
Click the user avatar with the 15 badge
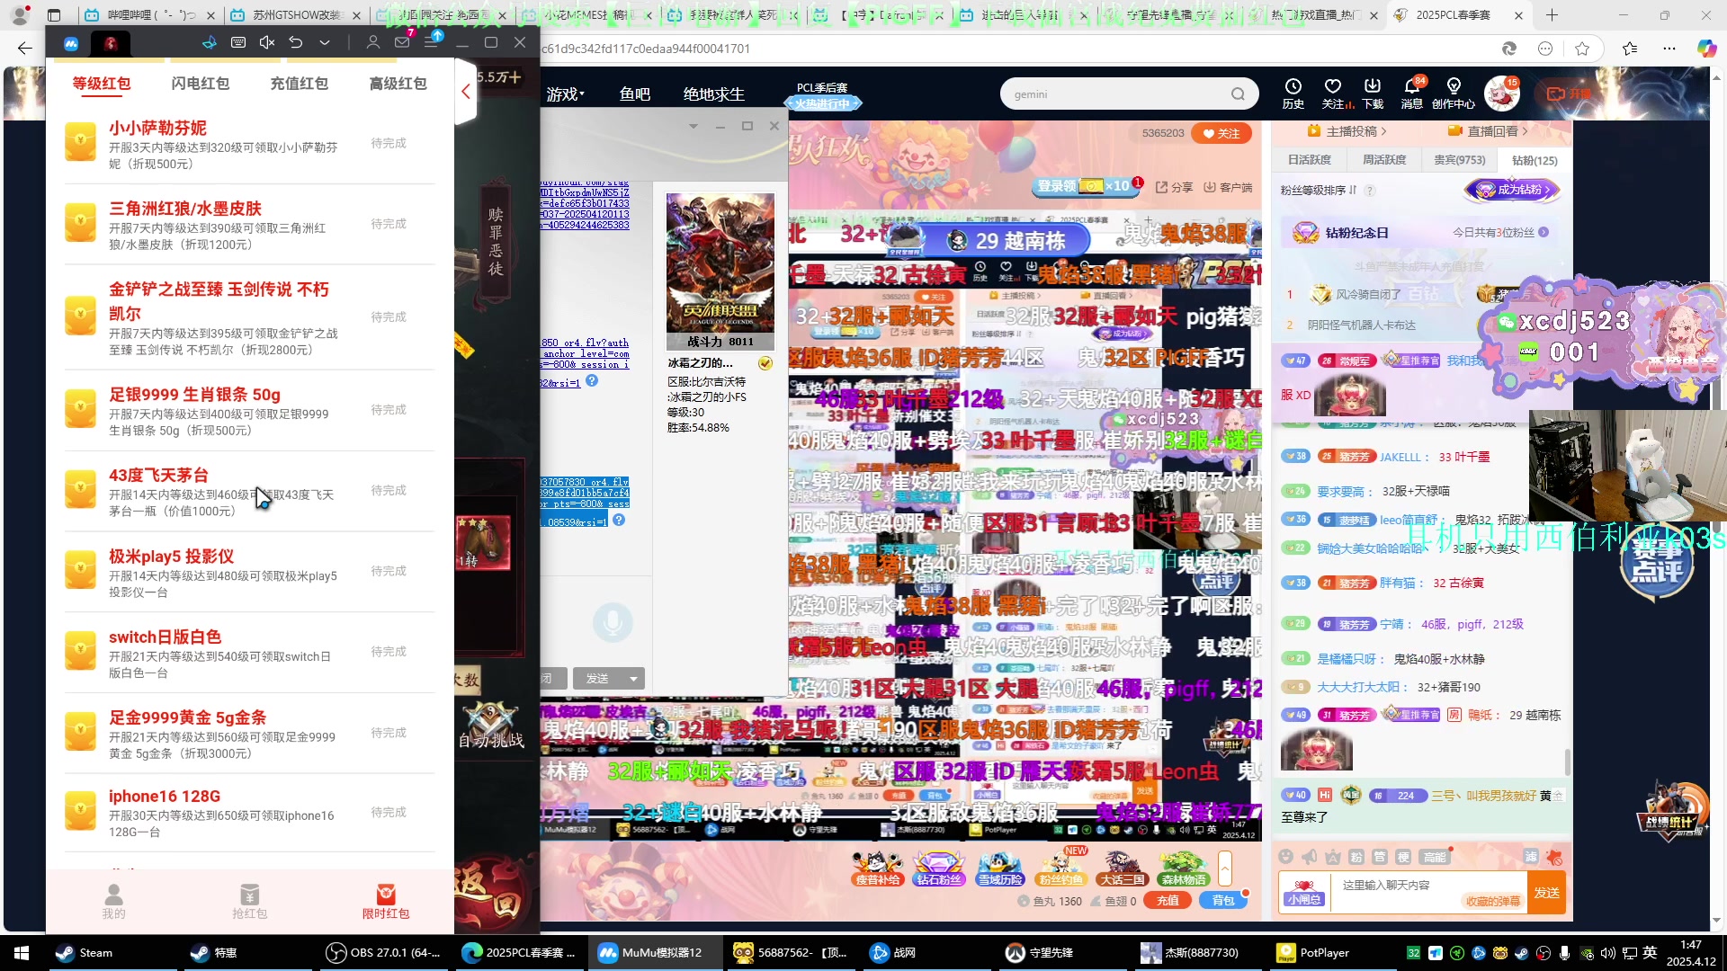point(1501,93)
